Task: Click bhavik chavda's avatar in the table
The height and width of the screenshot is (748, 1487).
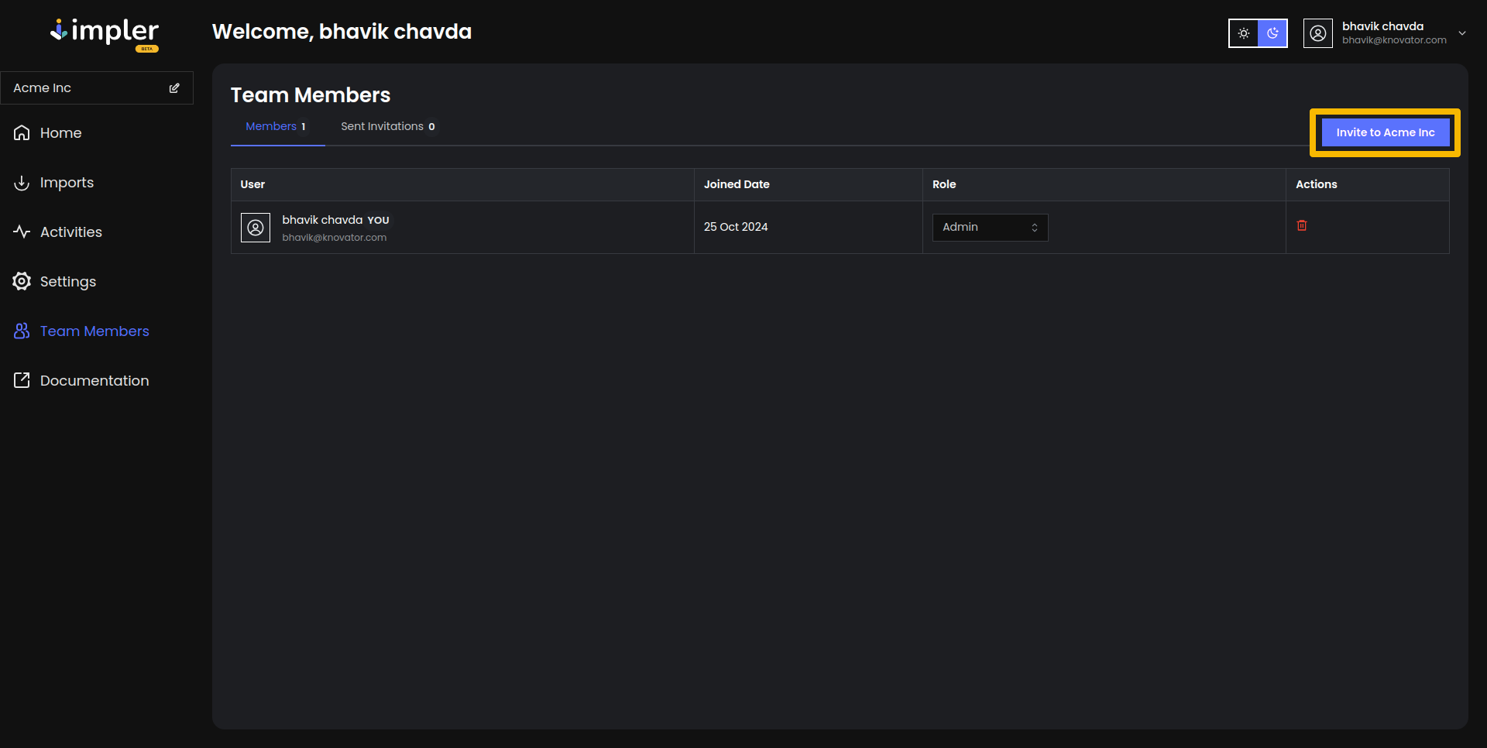Action: 256,228
